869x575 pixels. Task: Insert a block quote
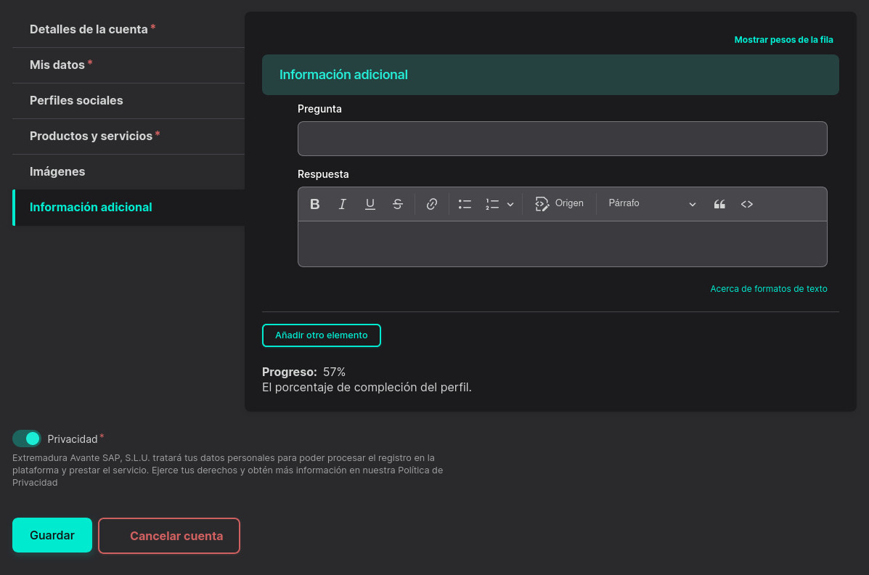click(x=719, y=204)
